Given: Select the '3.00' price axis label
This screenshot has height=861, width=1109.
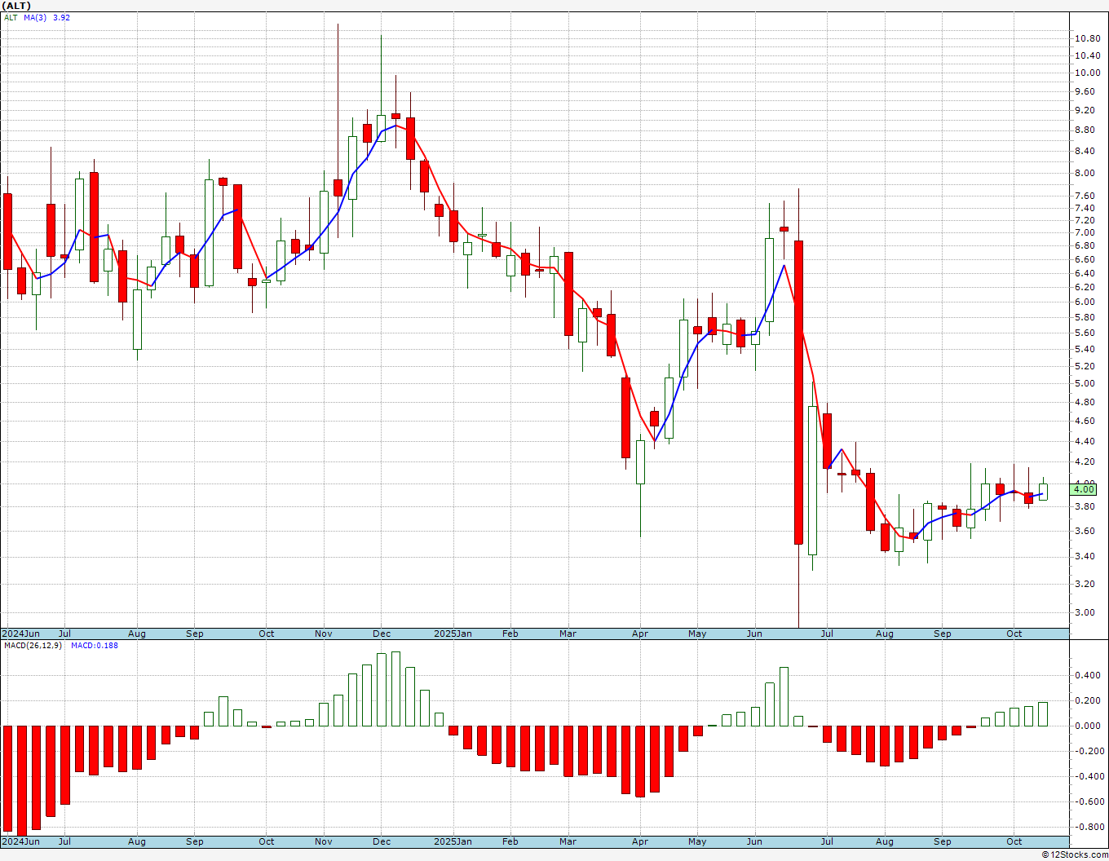Looking at the screenshot, I should tap(1085, 613).
